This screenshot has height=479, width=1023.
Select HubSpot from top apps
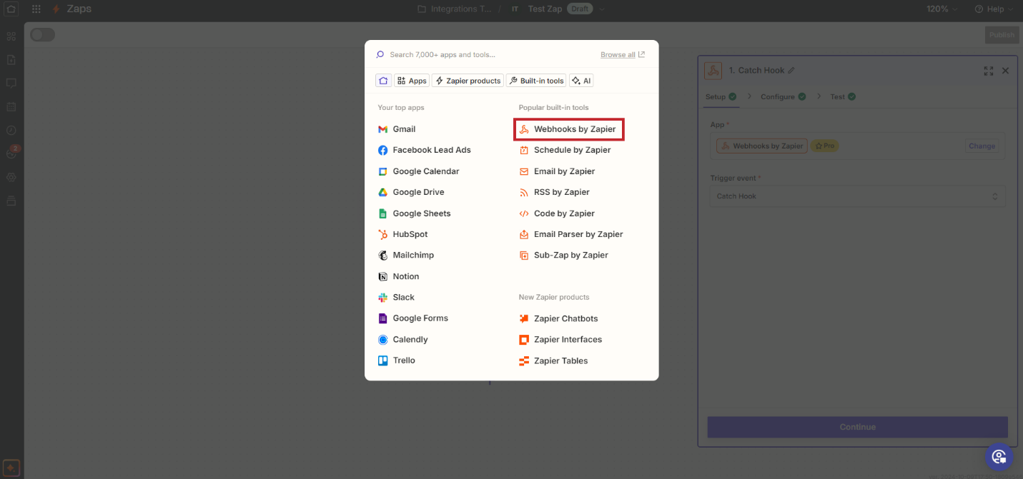pos(403,234)
